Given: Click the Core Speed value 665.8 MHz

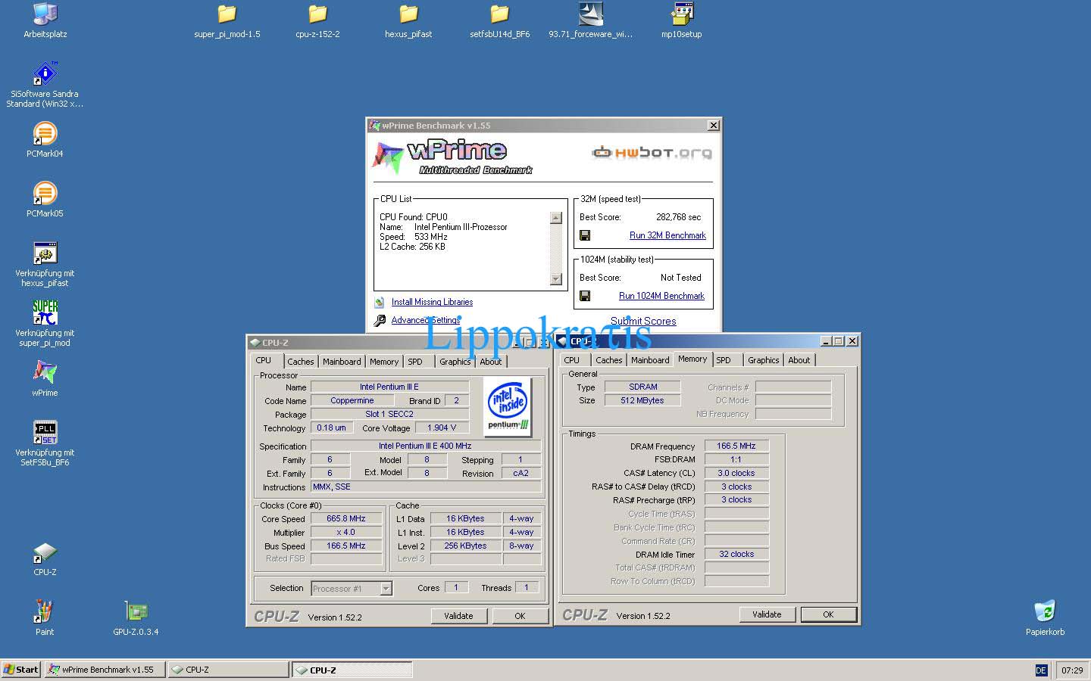Looking at the screenshot, I should [x=346, y=519].
